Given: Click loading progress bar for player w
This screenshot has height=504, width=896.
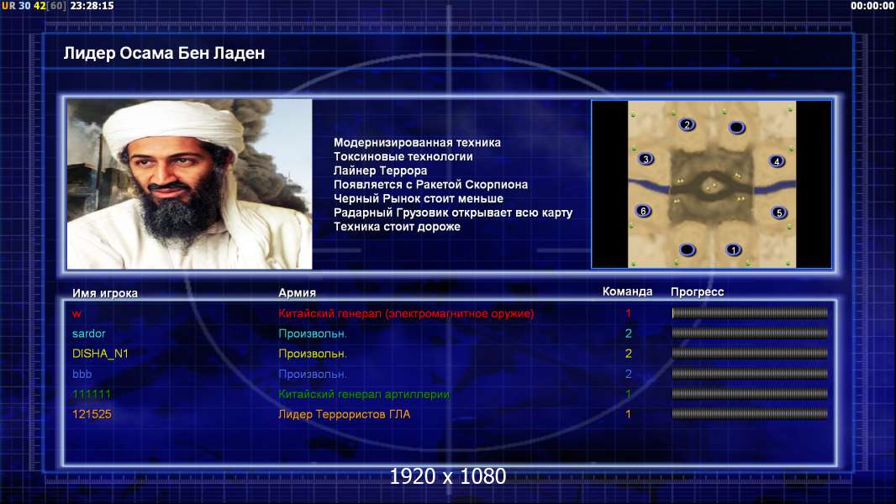Looking at the screenshot, I should click(x=750, y=312).
